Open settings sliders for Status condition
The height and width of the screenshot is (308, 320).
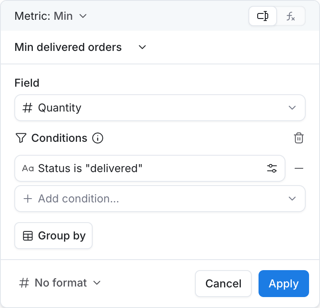pos(272,168)
